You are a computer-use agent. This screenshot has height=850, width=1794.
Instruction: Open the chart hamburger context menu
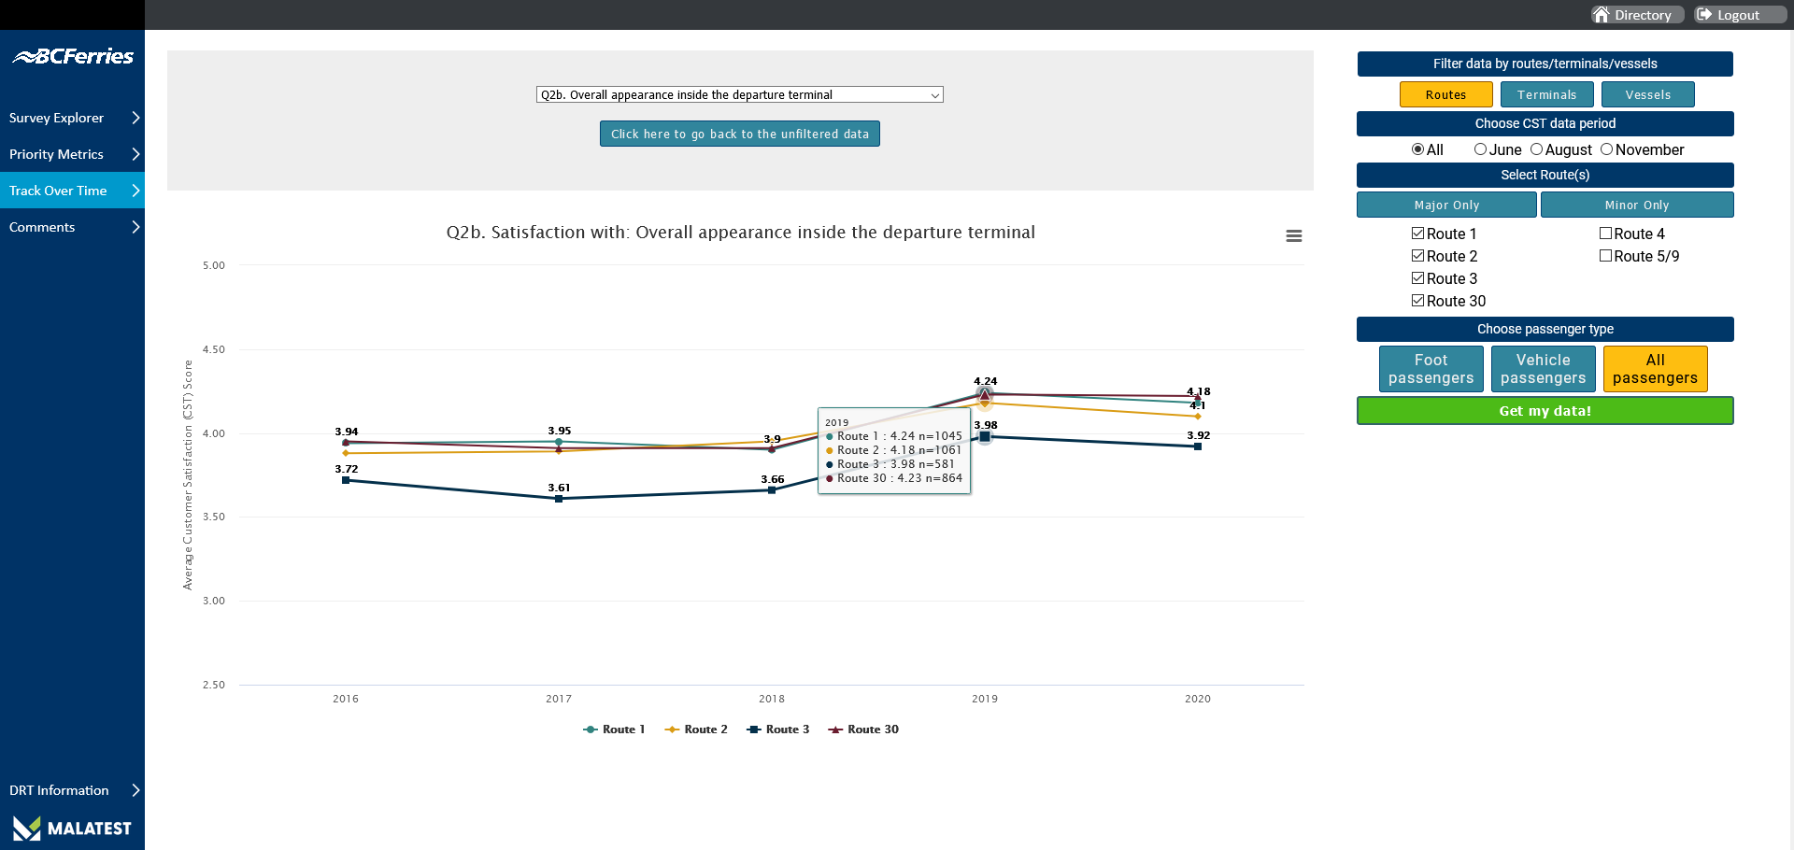click(1293, 236)
